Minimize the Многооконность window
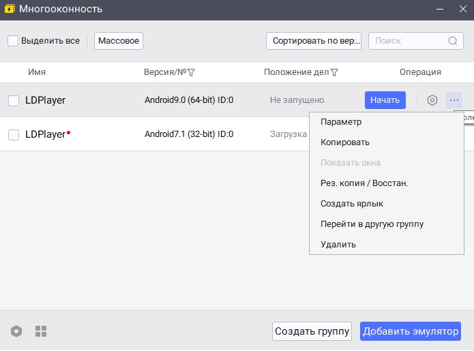This screenshot has width=474, height=351. (440, 9)
